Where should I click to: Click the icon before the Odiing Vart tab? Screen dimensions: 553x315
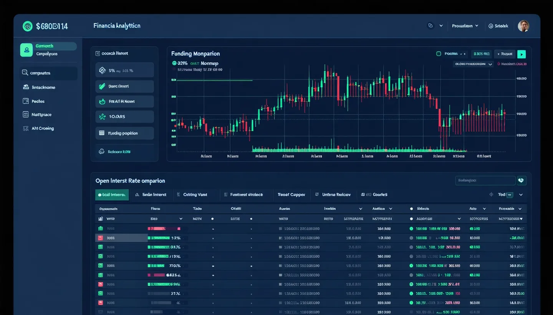tap(179, 195)
